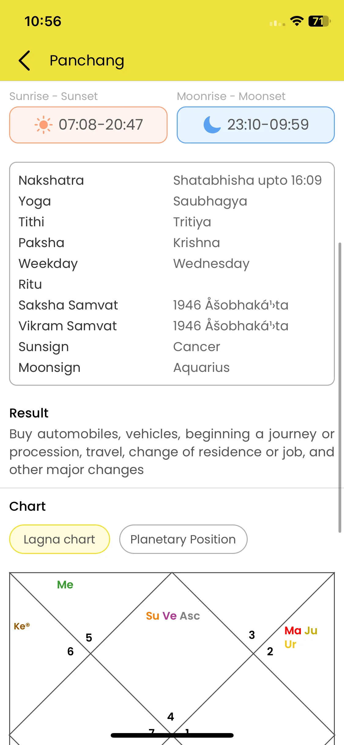344x745 pixels.
Task: Tap the Wi-Fi status icon
Action: (x=297, y=21)
